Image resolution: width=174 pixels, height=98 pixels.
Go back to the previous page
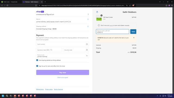(x=2, y=5)
